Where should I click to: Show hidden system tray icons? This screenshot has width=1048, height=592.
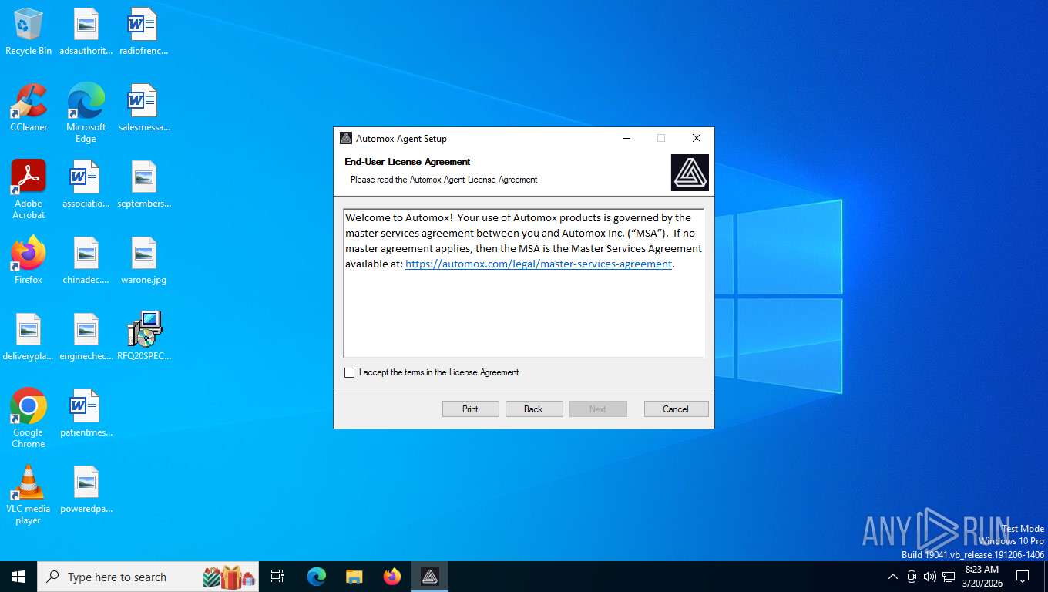tap(892, 577)
